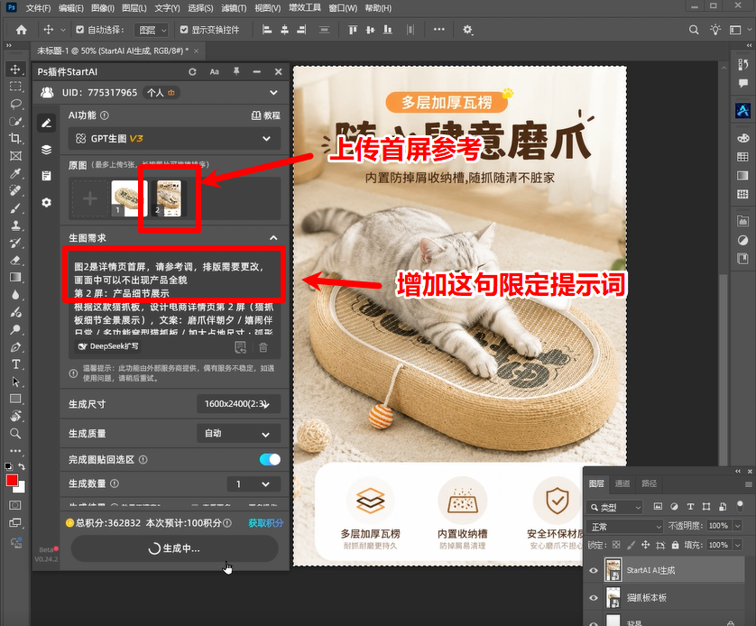Screen dimensions: 756x626
Task: Open the 生成数量 dropdown
Action: pos(254,483)
